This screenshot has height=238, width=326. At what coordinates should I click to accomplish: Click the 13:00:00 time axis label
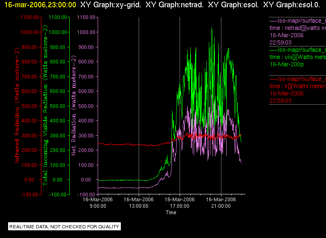pyautogui.click(x=139, y=206)
